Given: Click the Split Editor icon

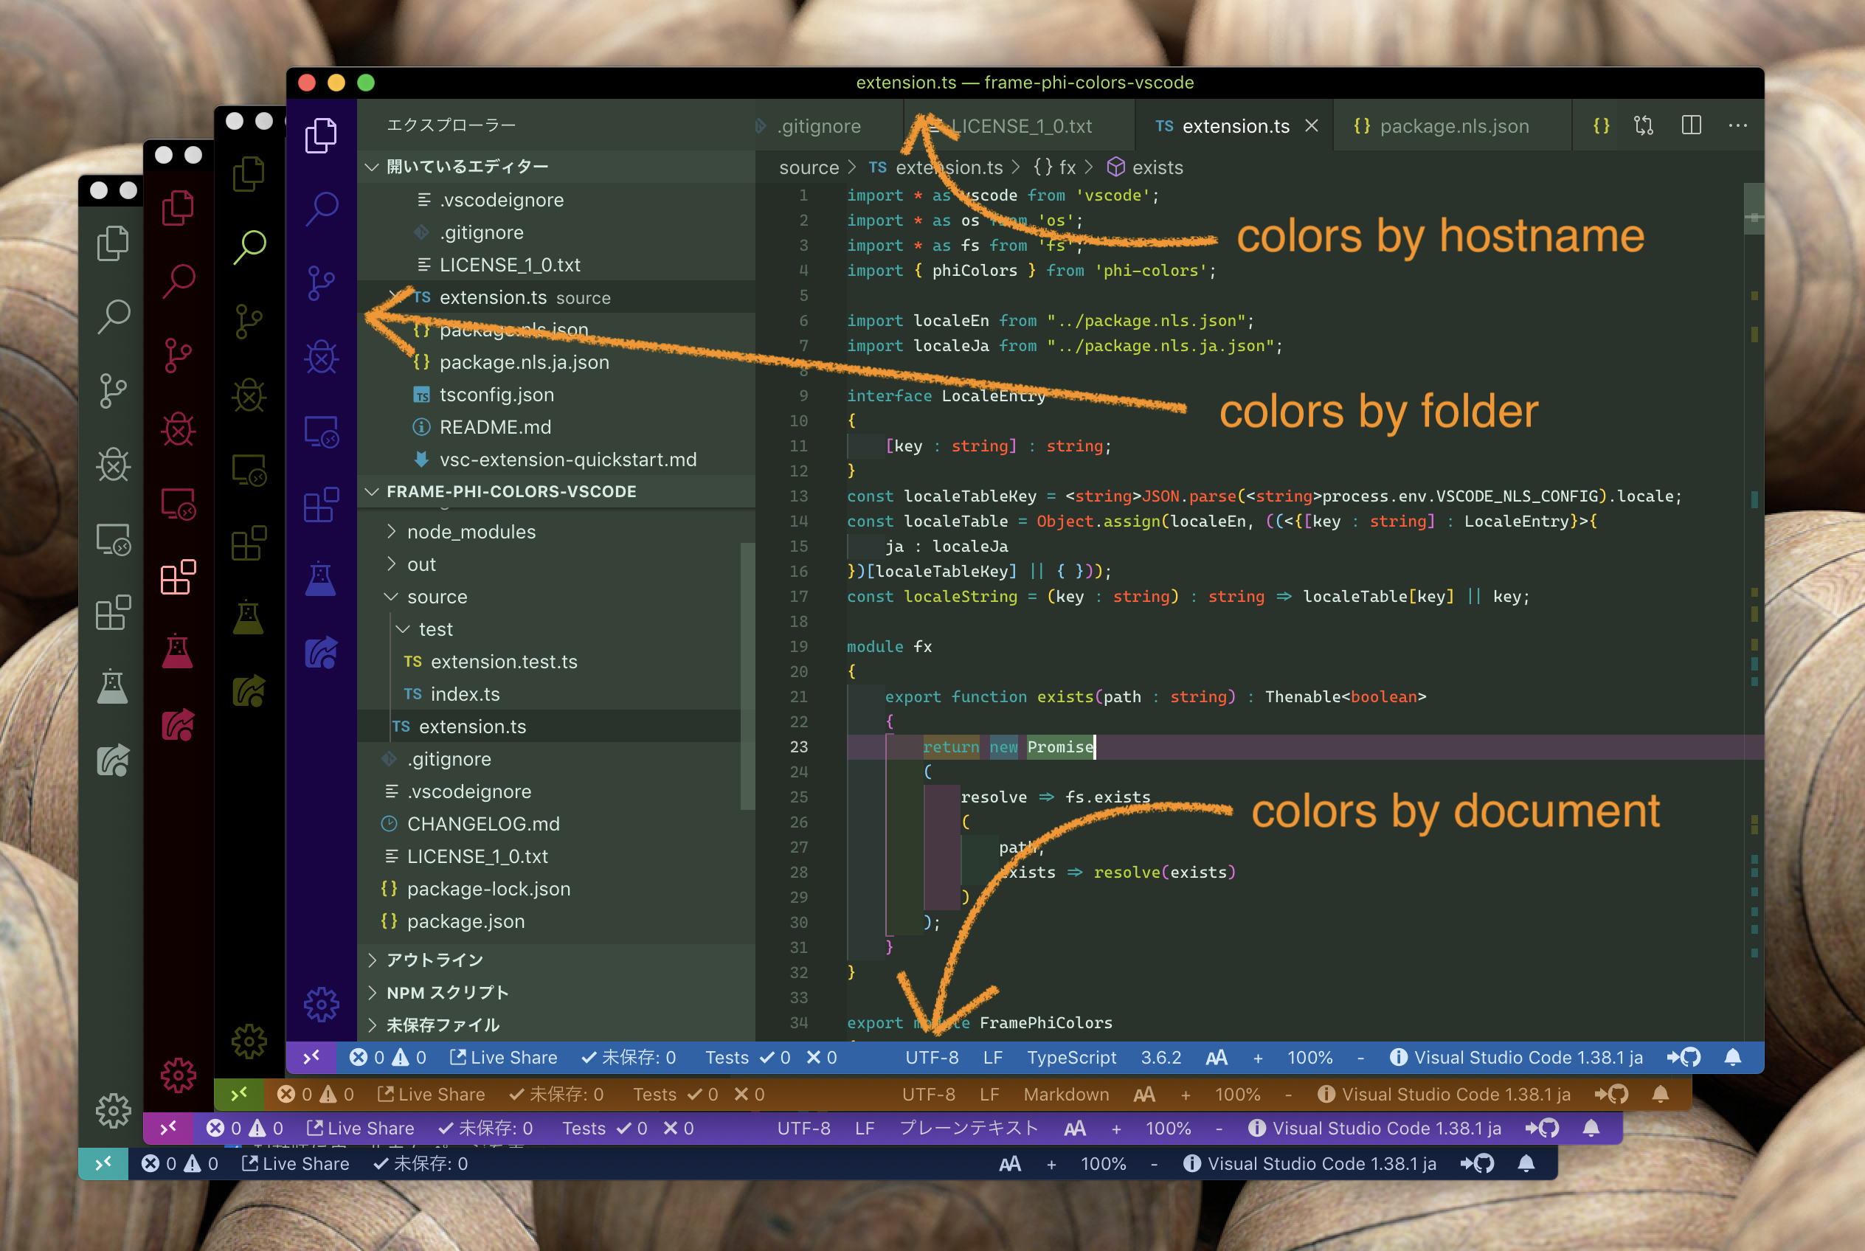Looking at the screenshot, I should click(1691, 125).
